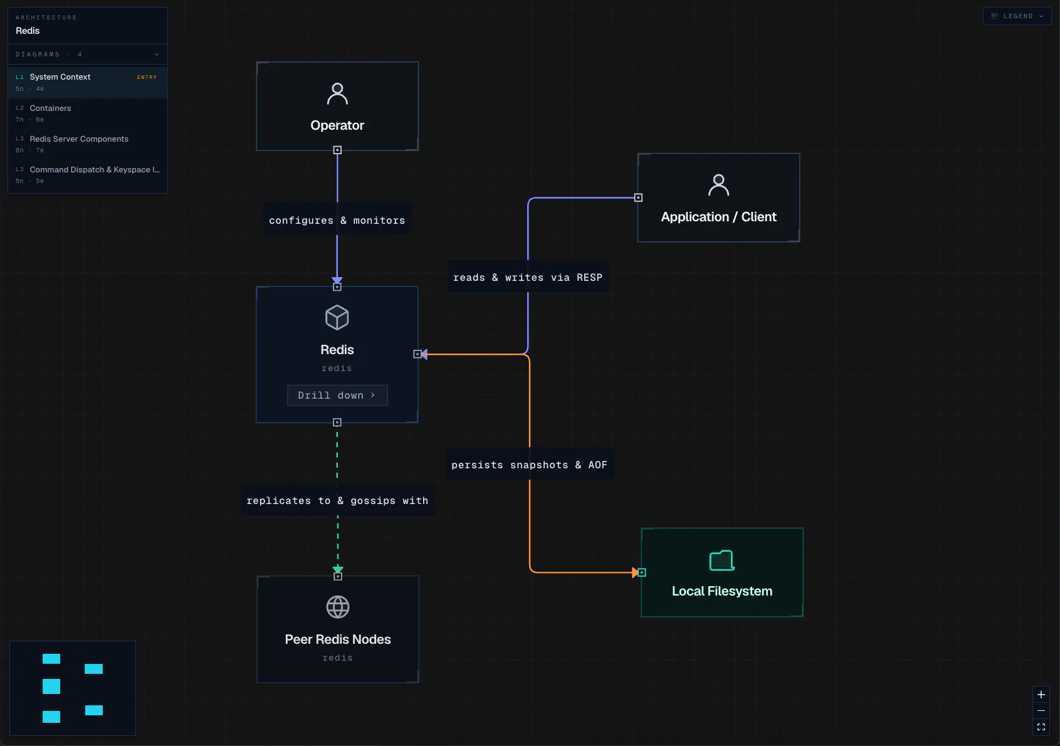The height and width of the screenshot is (746, 1060).
Task: Click the Application / Client person icon
Action: click(718, 186)
